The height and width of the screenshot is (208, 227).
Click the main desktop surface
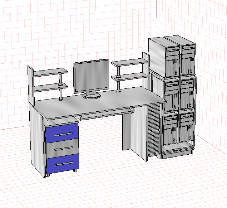coord(98,103)
